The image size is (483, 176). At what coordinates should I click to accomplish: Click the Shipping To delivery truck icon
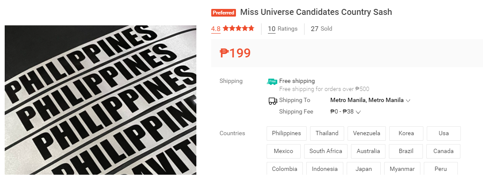[x=273, y=101]
